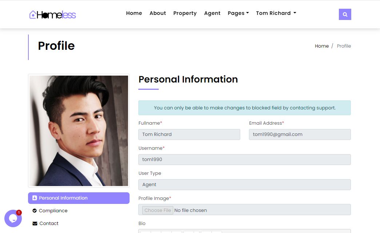
Task: Click the Homeless logo house icon
Action: [33, 15]
